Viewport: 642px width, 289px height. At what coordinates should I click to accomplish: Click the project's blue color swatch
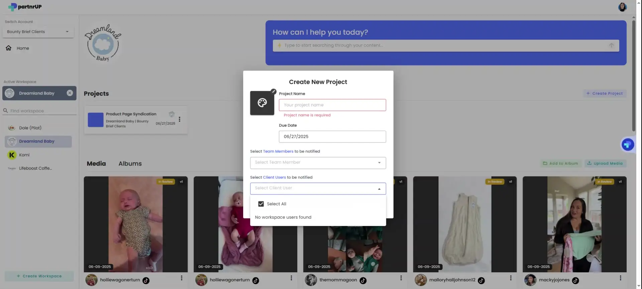(x=96, y=120)
